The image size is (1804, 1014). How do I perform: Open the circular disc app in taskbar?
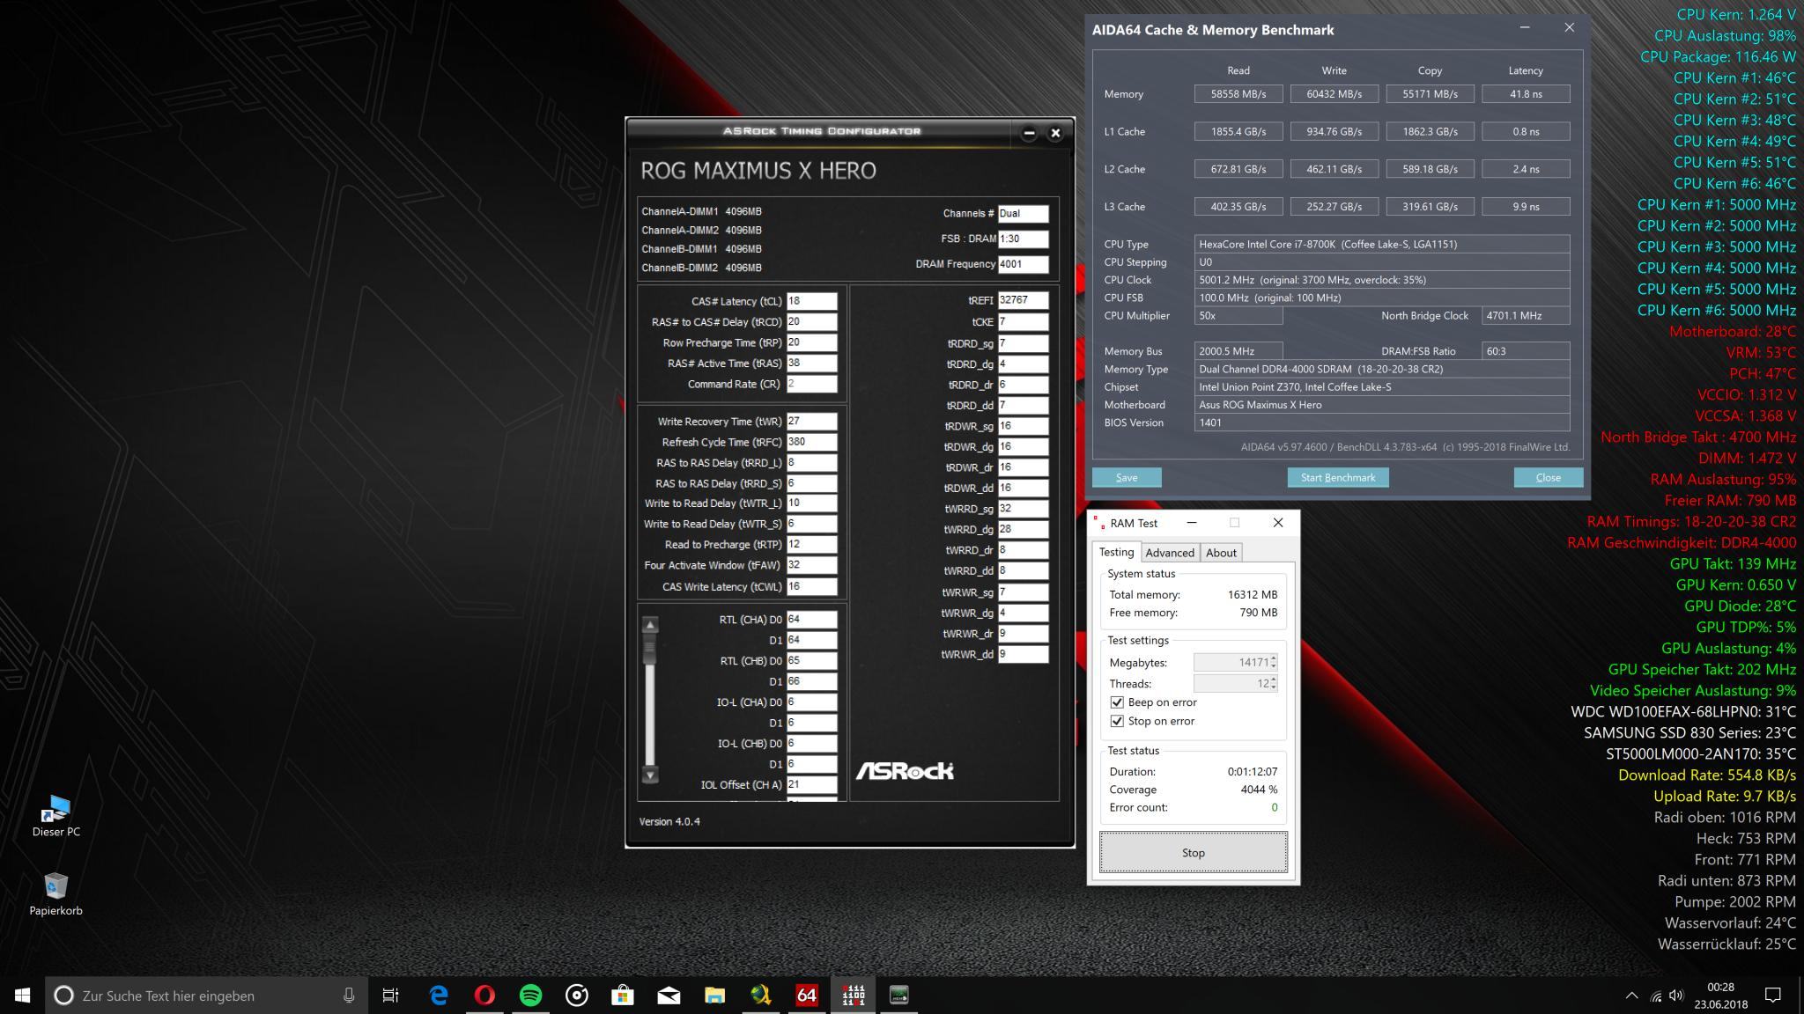[577, 996]
